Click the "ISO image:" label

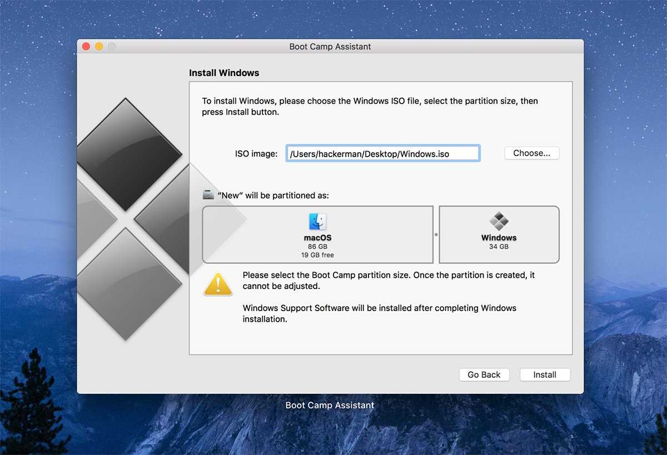click(256, 154)
